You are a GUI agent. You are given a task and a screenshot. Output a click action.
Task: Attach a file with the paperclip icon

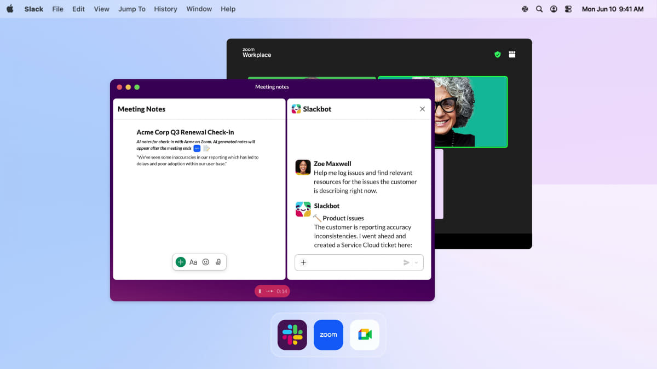[x=218, y=262]
